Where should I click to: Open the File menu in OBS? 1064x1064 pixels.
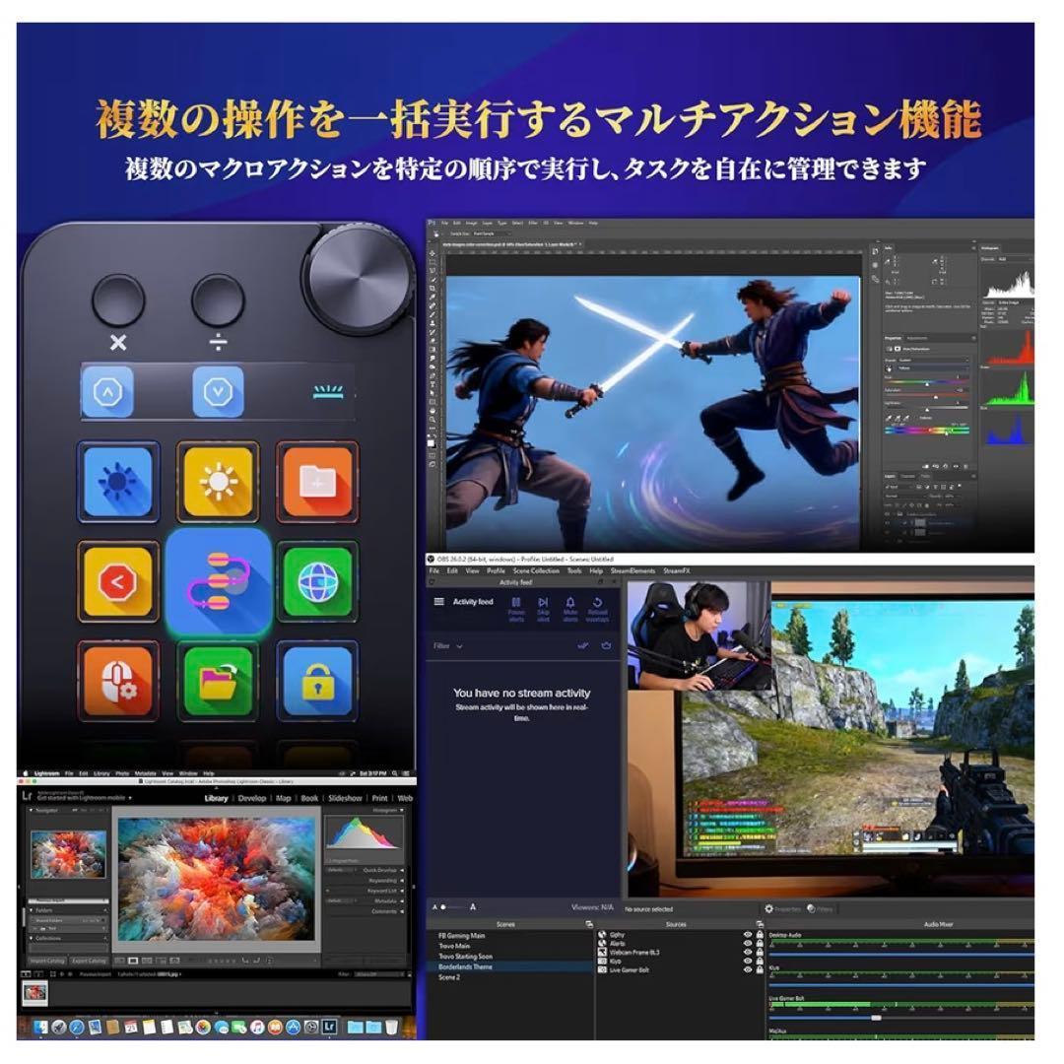(434, 571)
